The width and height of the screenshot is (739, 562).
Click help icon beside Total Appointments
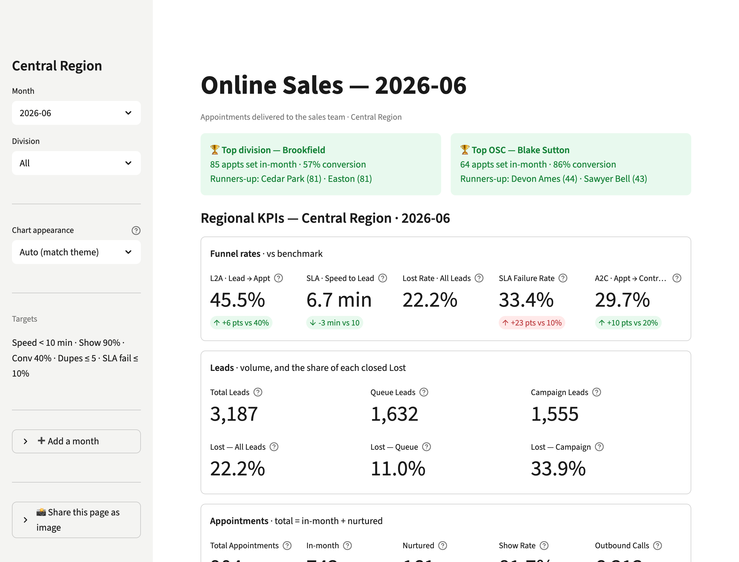pyautogui.click(x=287, y=546)
